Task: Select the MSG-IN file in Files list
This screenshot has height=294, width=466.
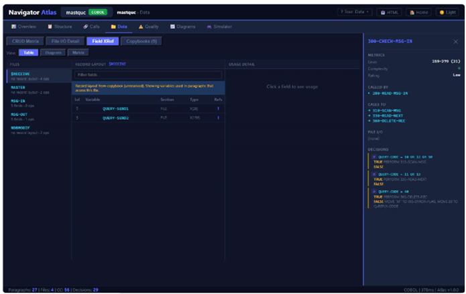Action: (40, 103)
